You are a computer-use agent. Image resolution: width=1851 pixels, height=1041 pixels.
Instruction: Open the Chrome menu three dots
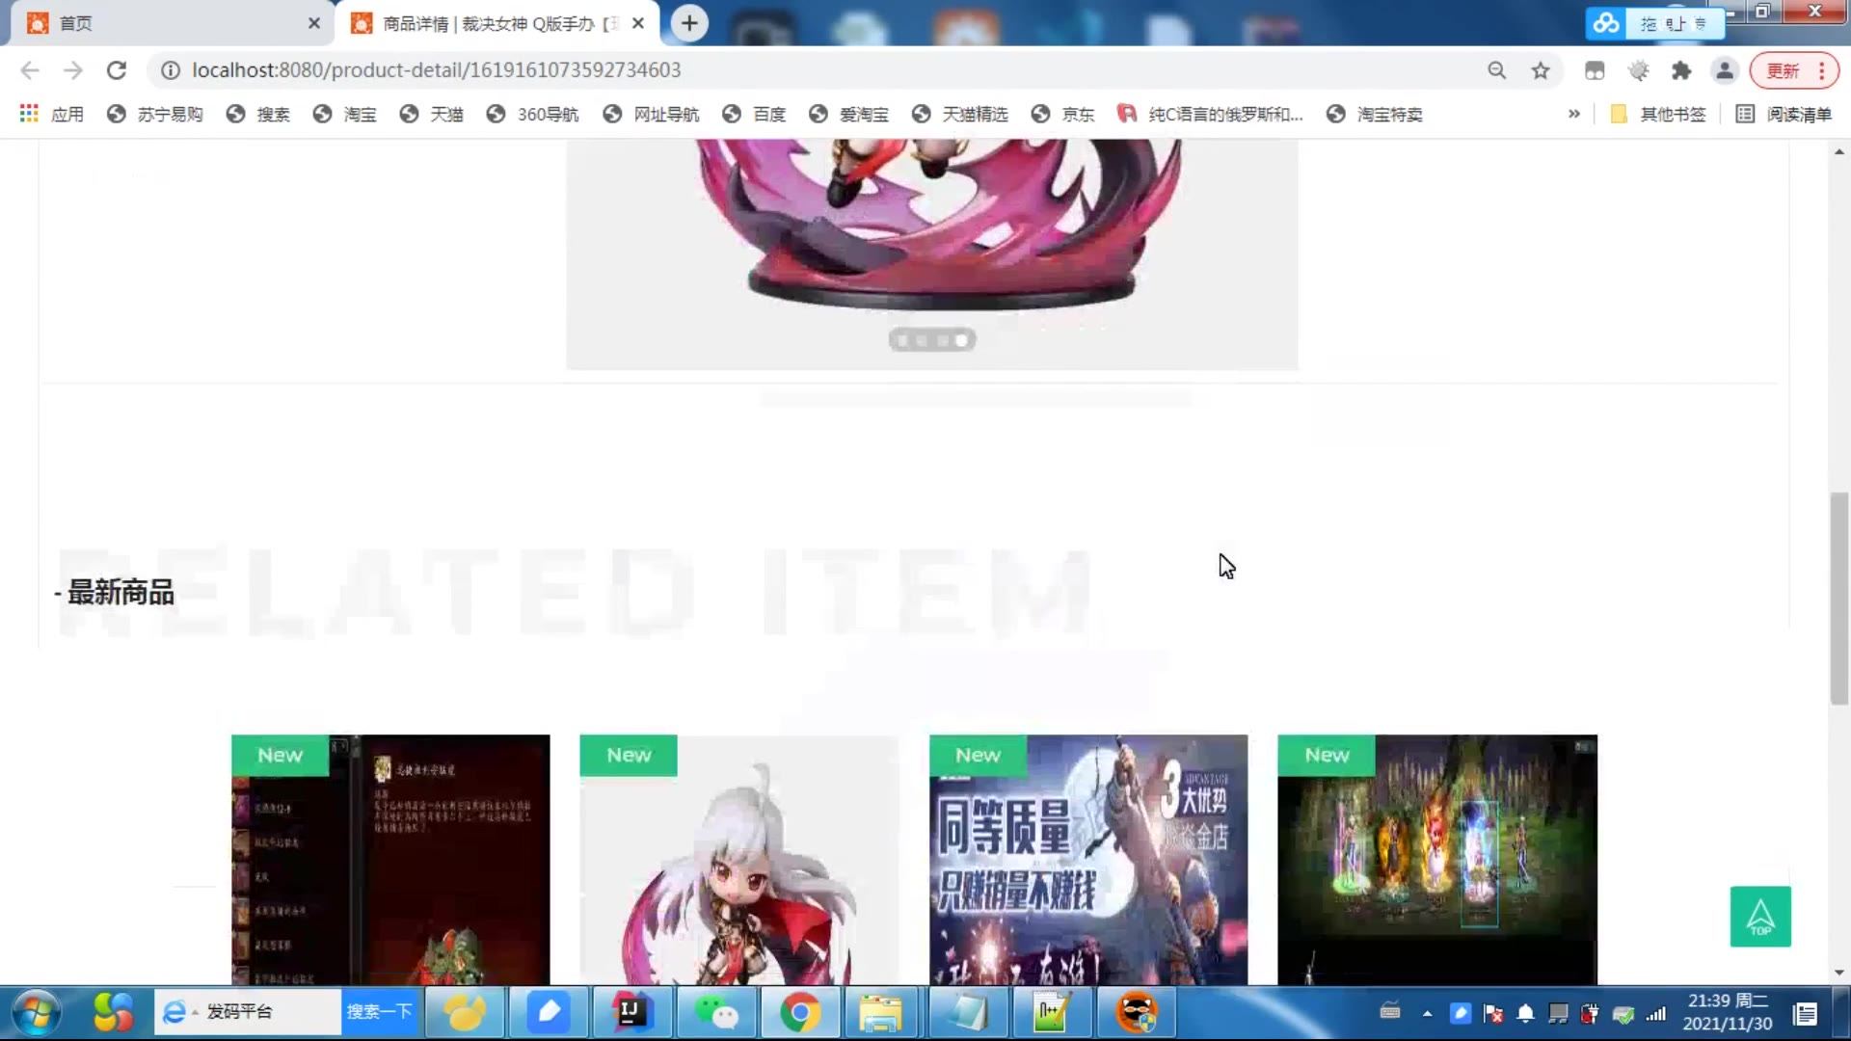click(x=1821, y=70)
